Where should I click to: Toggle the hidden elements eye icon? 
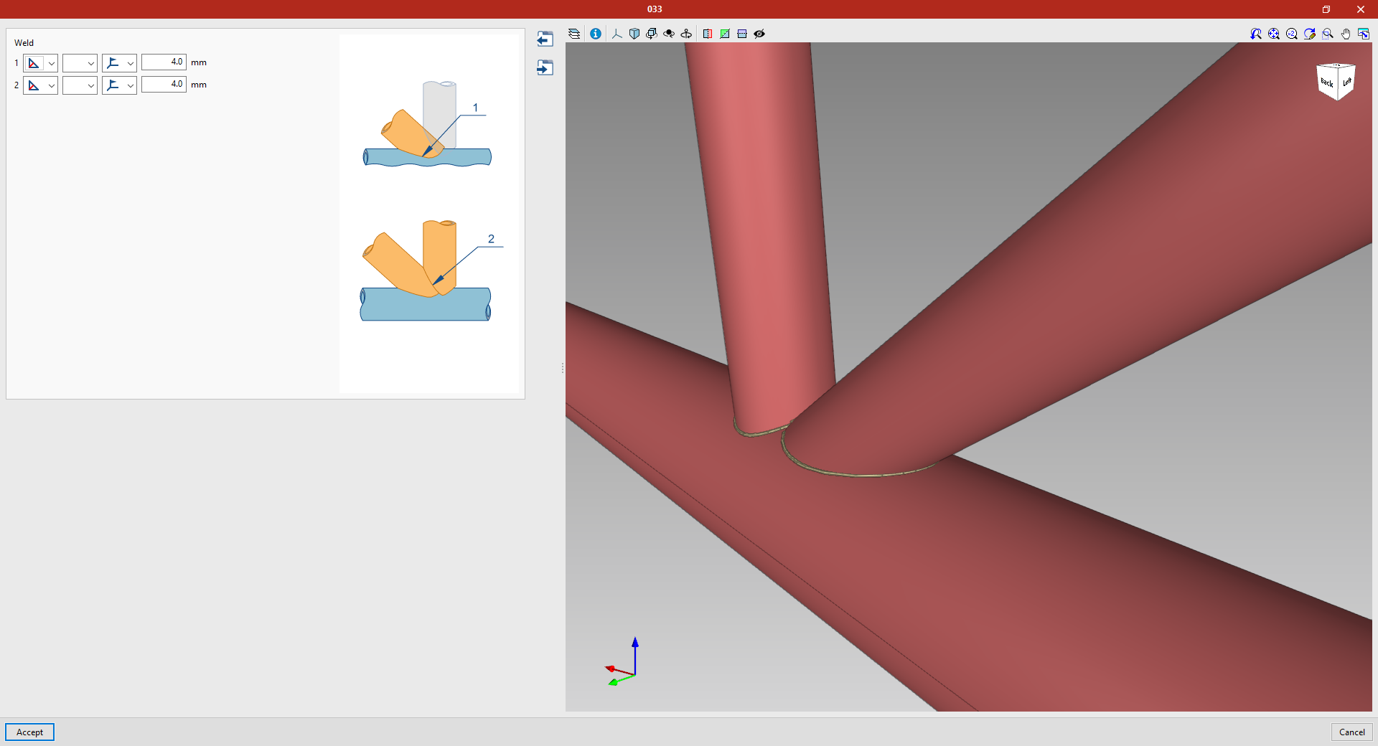(x=759, y=34)
